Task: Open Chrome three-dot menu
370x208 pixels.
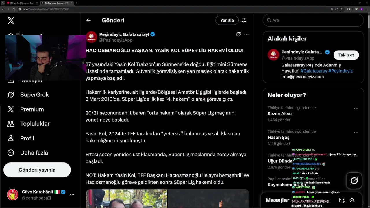Action: 367,9
